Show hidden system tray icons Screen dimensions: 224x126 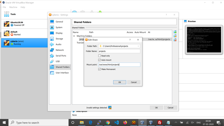[x=176, y=122]
